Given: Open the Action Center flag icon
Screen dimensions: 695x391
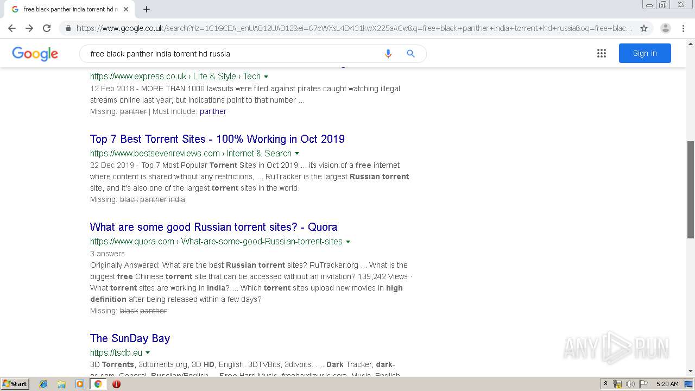Looking at the screenshot, I should tap(643, 384).
